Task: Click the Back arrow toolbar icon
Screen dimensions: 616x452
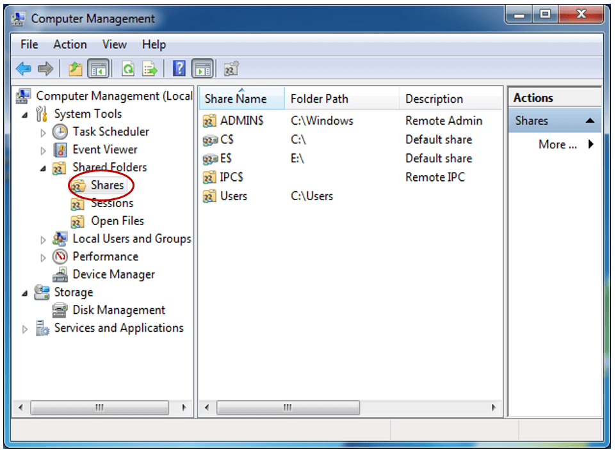Action: (x=24, y=69)
